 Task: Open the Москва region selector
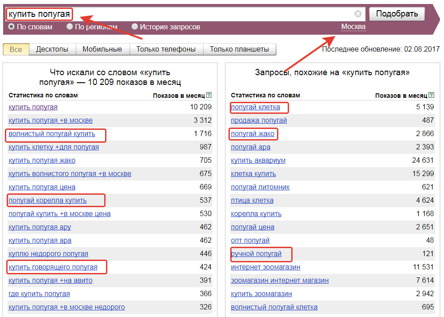click(353, 27)
